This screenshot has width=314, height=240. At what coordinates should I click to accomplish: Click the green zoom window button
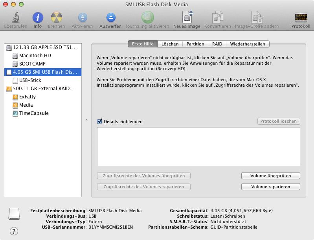[x=21, y=4]
